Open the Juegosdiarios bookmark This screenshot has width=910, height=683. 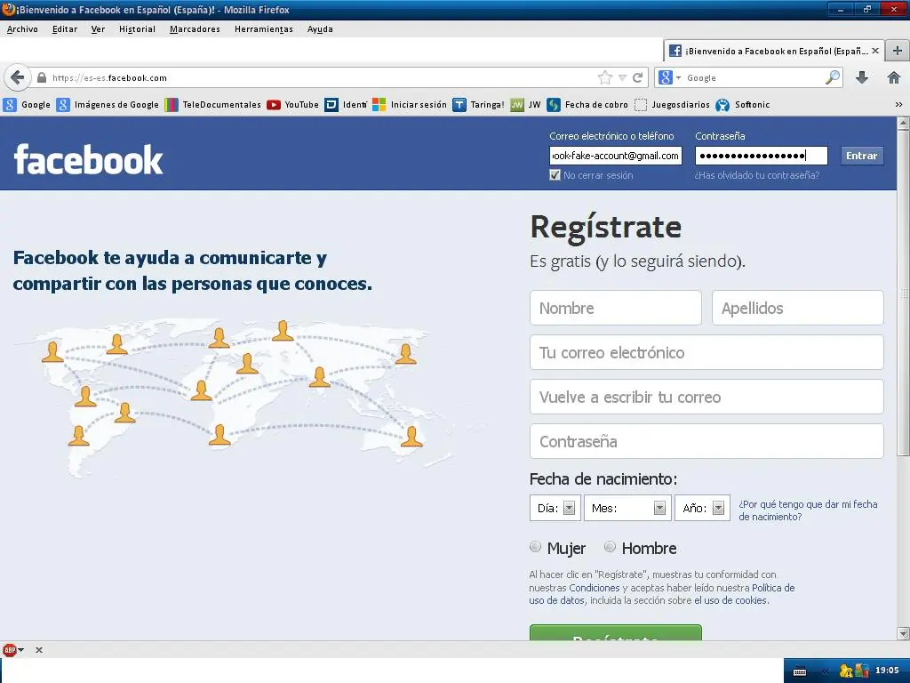point(672,105)
